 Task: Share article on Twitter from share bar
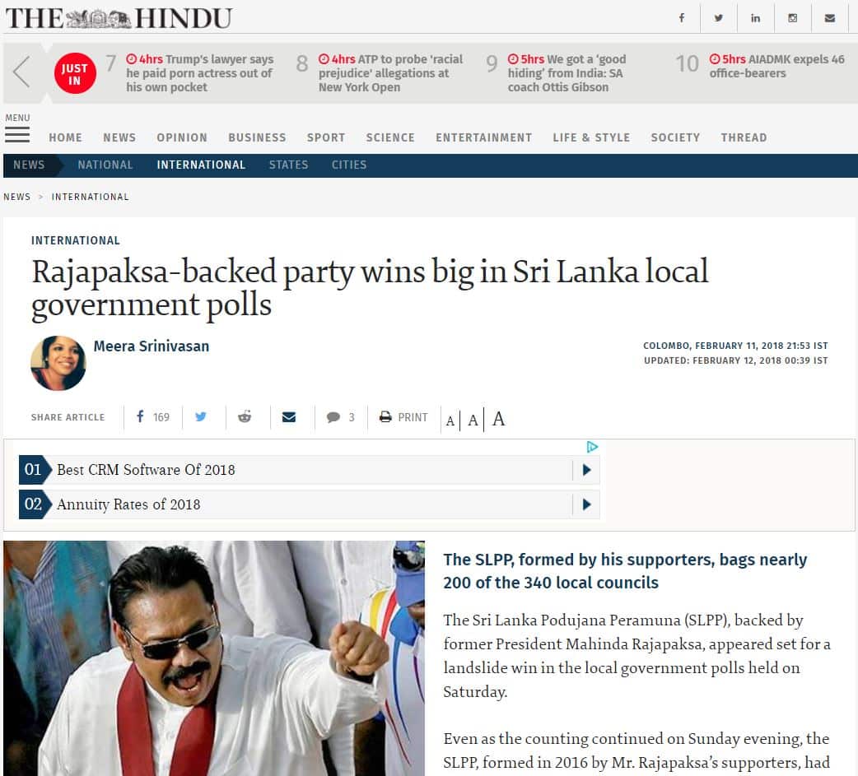(201, 416)
